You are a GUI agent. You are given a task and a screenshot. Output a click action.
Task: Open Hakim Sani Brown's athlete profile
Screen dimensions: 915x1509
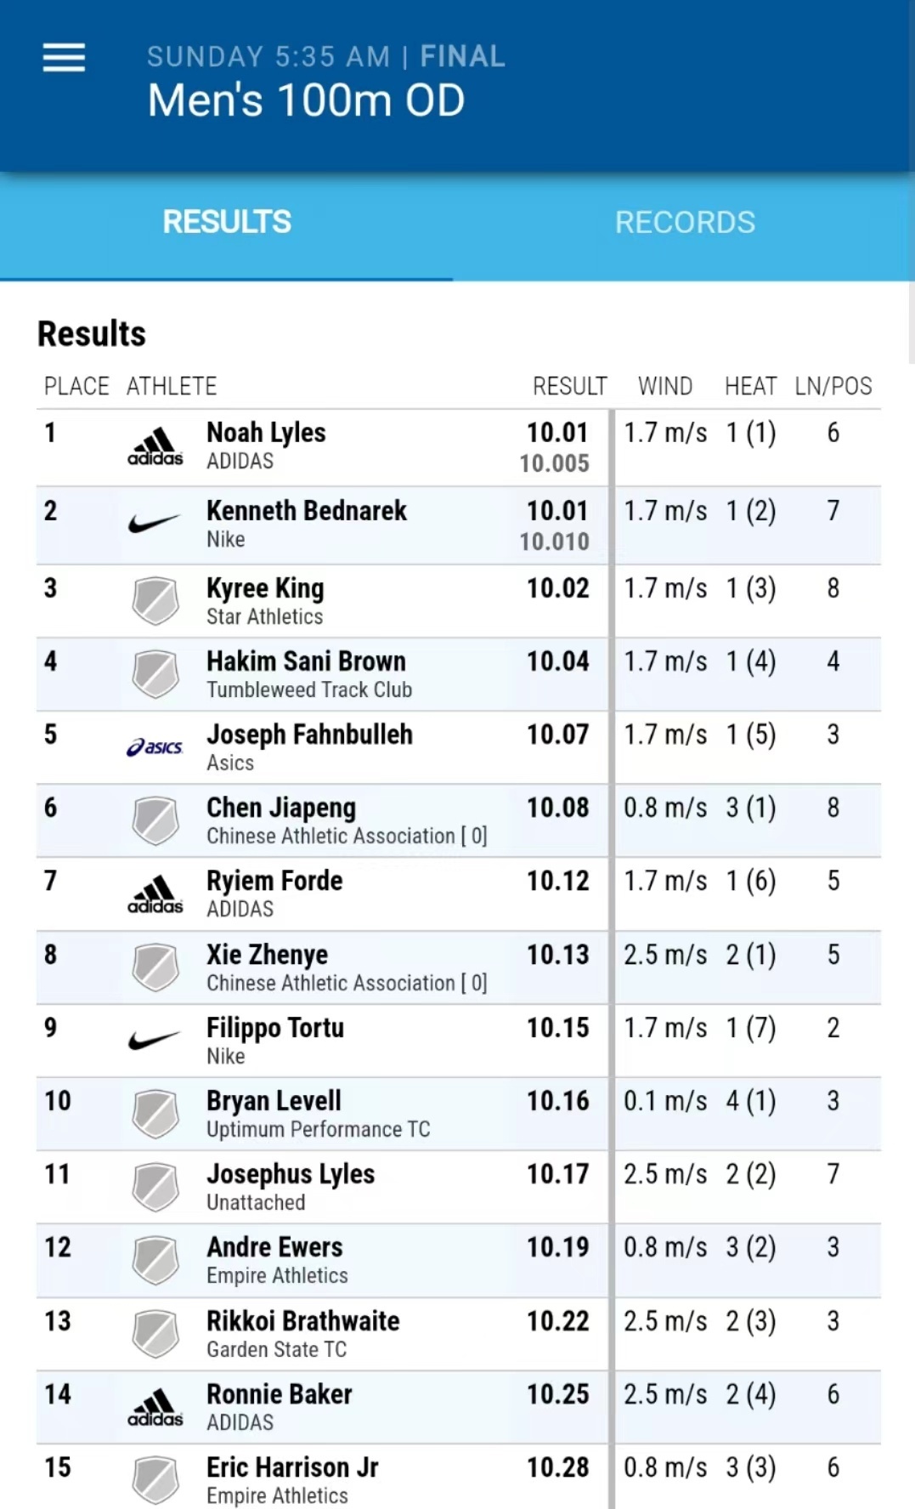tap(306, 661)
